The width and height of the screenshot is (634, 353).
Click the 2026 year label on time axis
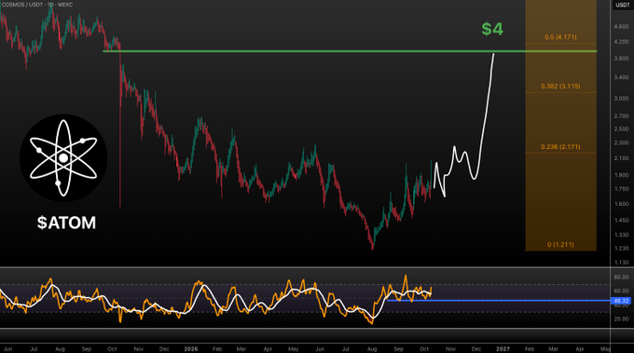pyautogui.click(x=191, y=348)
